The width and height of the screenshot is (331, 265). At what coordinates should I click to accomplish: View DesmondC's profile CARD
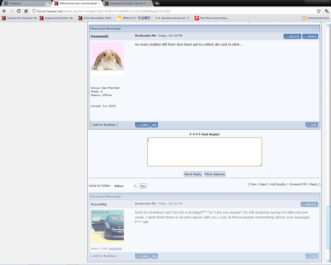click(x=142, y=125)
